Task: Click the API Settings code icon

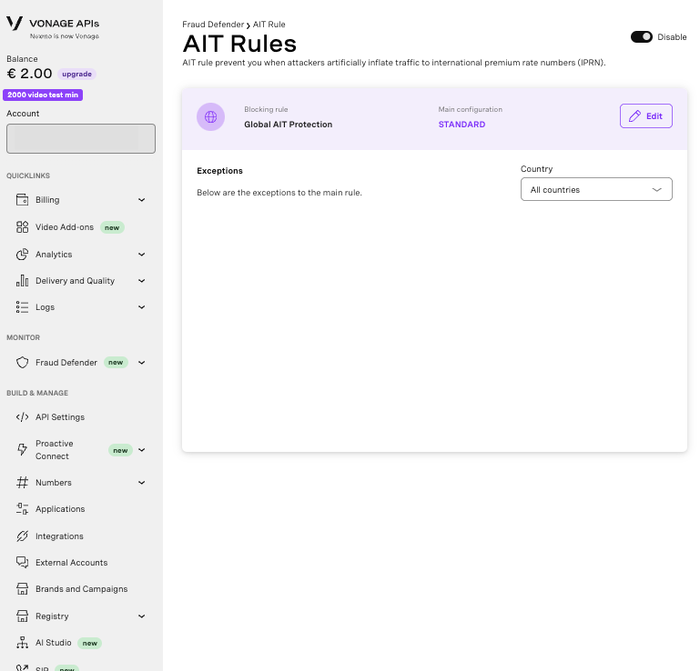Action: tap(23, 416)
